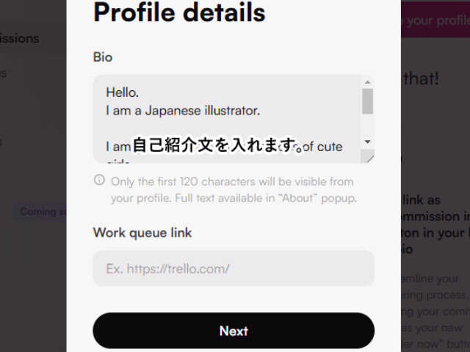Click the info icon beside the bio hint

[x=99, y=180]
